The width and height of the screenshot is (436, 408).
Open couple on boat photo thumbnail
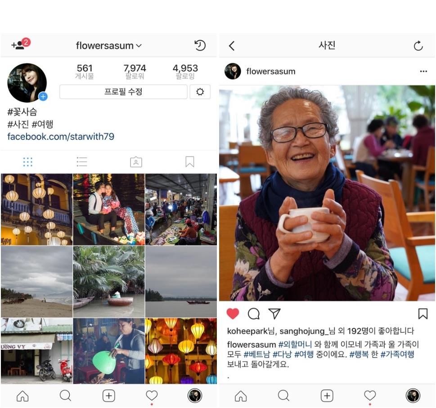(x=109, y=209)
